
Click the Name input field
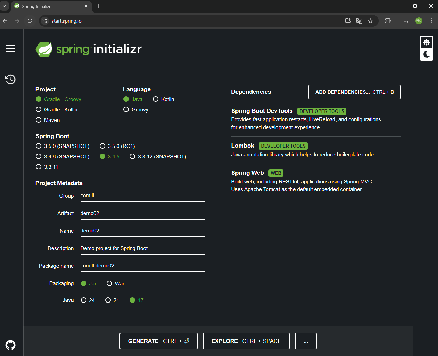tap(143, 231)
